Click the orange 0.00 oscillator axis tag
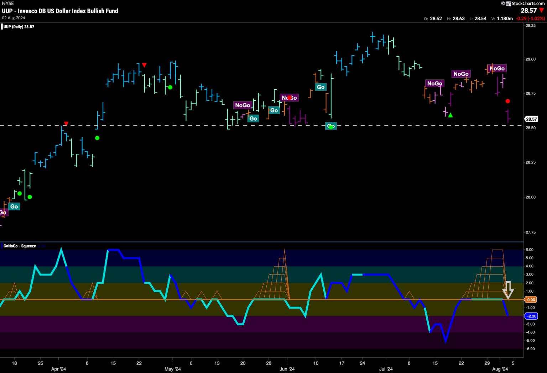The image size is (547, 373). tap(531, 300)
